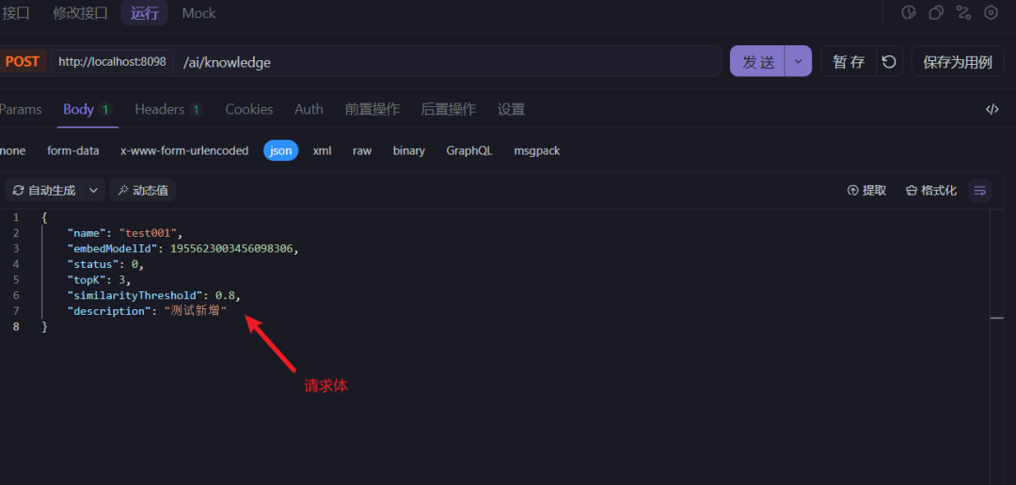The image size is (1016, 485).
Task: Click the editor's vertical scrollbar marker
Action: coord(996,318)
